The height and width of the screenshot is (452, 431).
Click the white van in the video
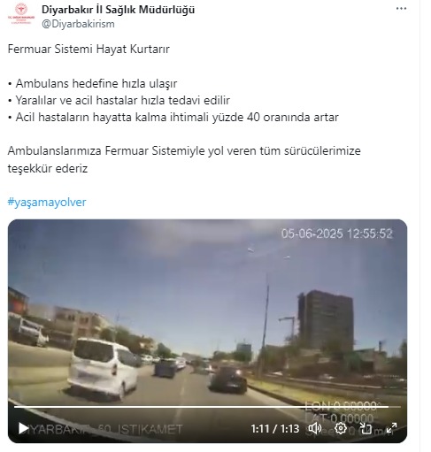(102, 369)
